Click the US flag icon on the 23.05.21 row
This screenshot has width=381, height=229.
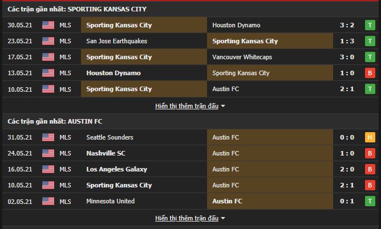point(48,41)
